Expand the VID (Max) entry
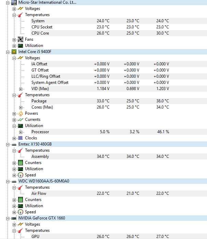 point(21,89)
